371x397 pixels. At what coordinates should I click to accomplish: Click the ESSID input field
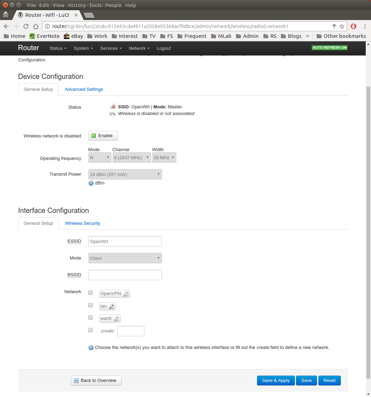click(125, 241)
